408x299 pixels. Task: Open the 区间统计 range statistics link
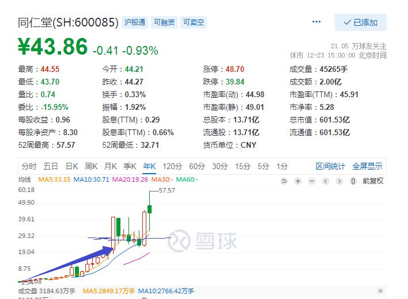(x=330, y=166)
